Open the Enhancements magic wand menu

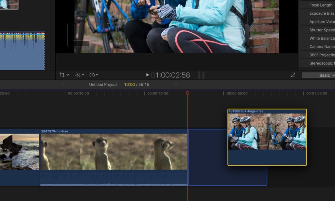pyautogui.click(x=79, y=75)
